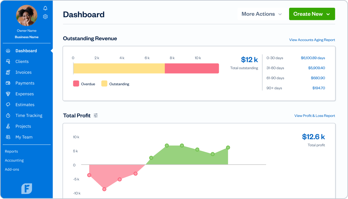Open settings with the gear icon
The height and width of the screenshot is (199, 348).
(45, 16)
